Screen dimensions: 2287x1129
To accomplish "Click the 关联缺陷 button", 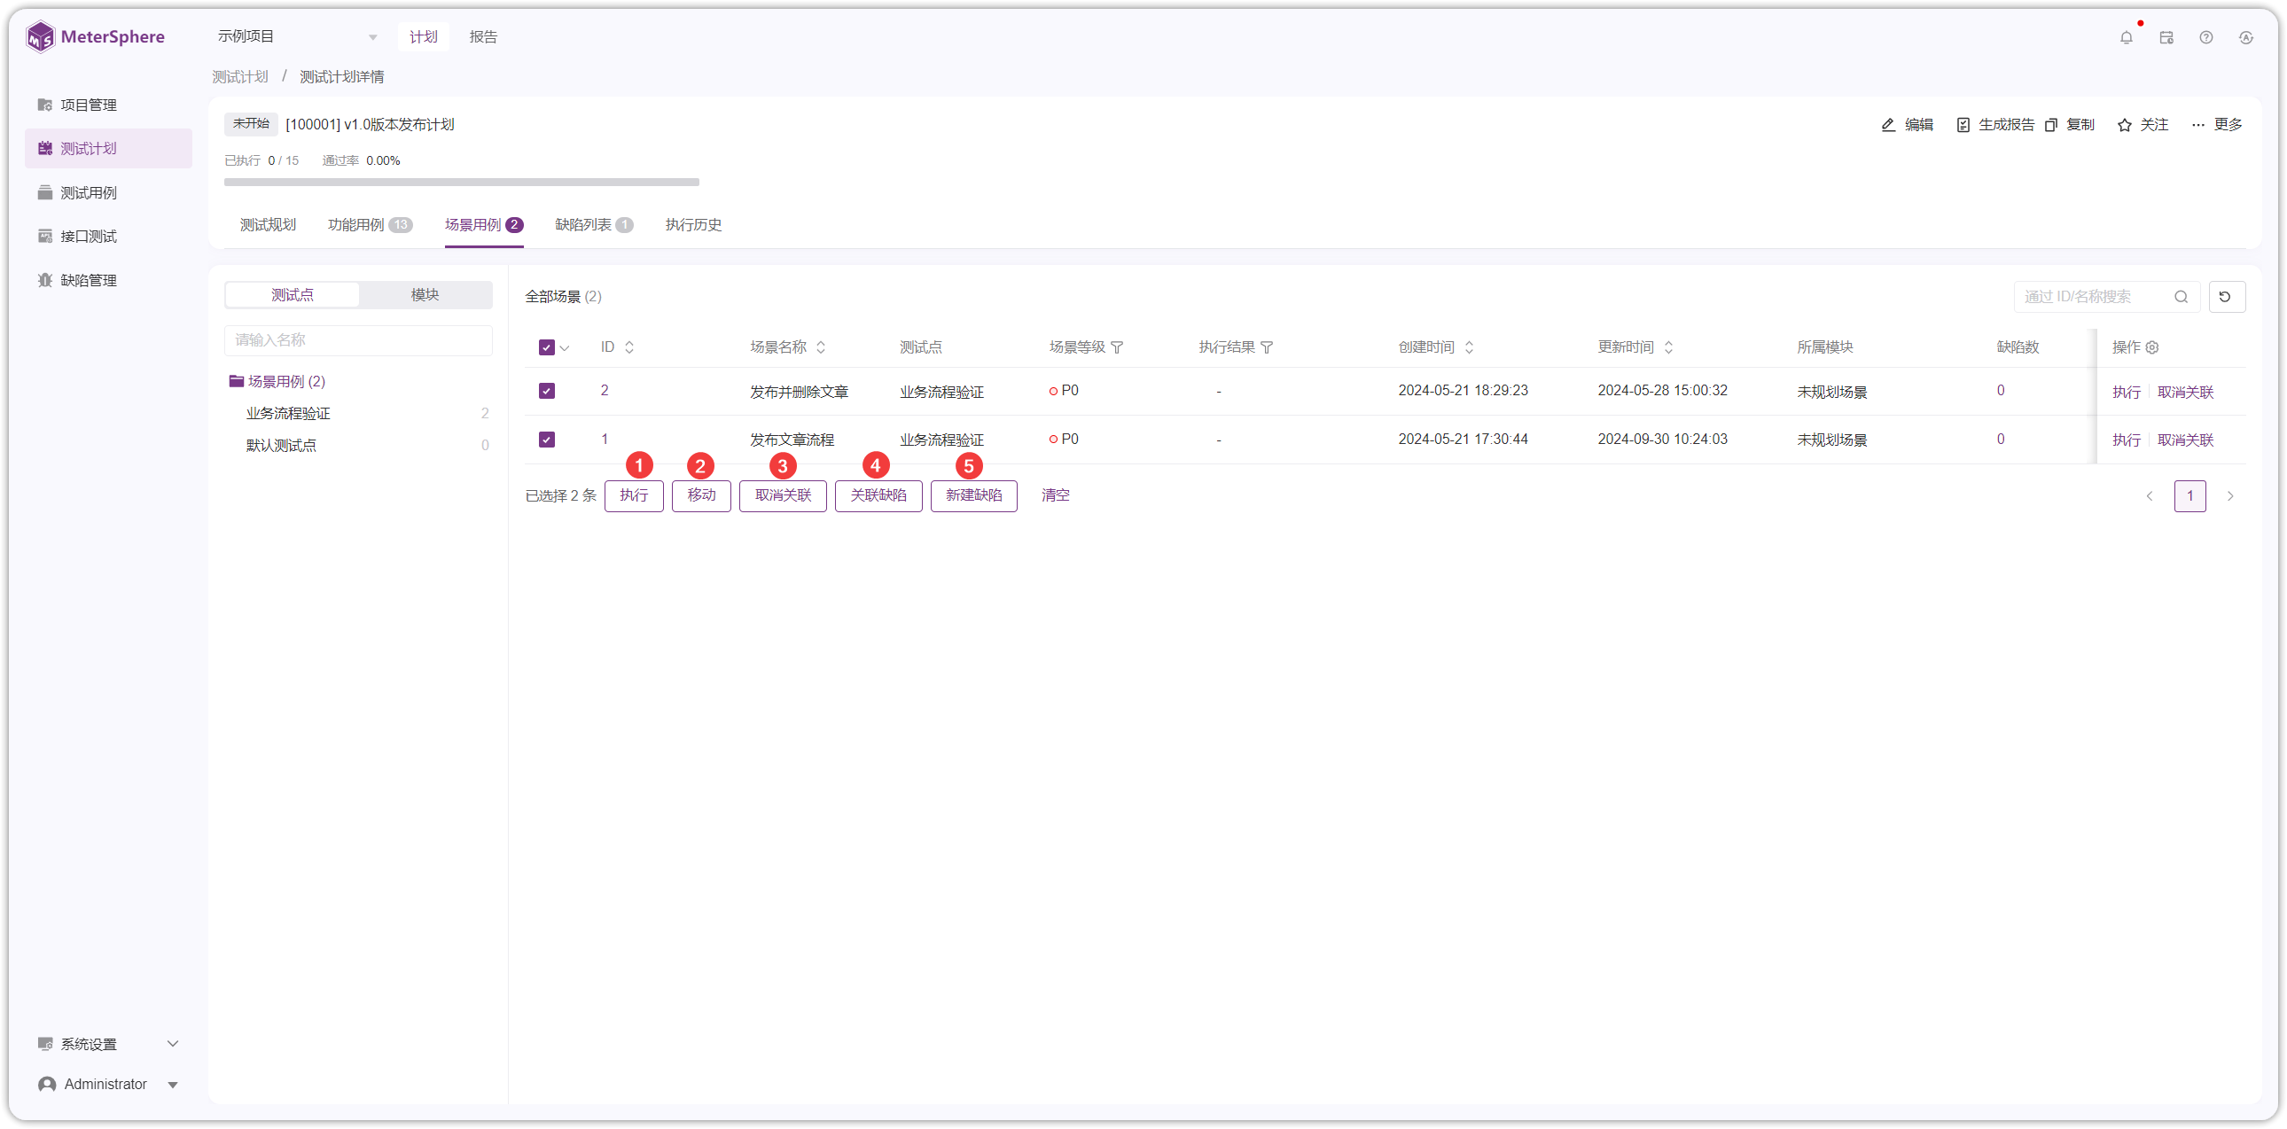I will coord(878,495).
